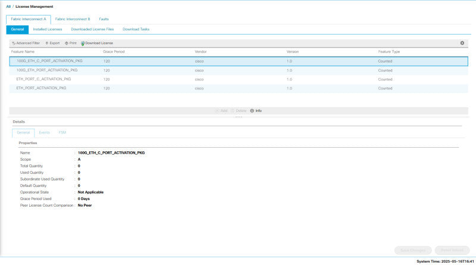Sort by Grace Period column header
This screenshot has width=476, height=265.
pyautogui.click(x=114, y=52)
